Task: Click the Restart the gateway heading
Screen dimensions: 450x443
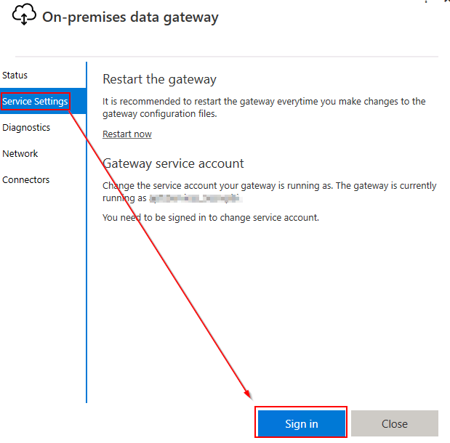Action: (160, 79)
